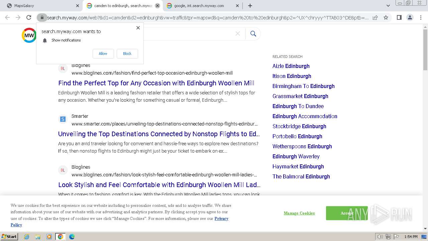The width and height of the screenshot is (428, 241).
Task: Open the Windows Start menu
Action: pyautogui.click(x=9, y=237)
